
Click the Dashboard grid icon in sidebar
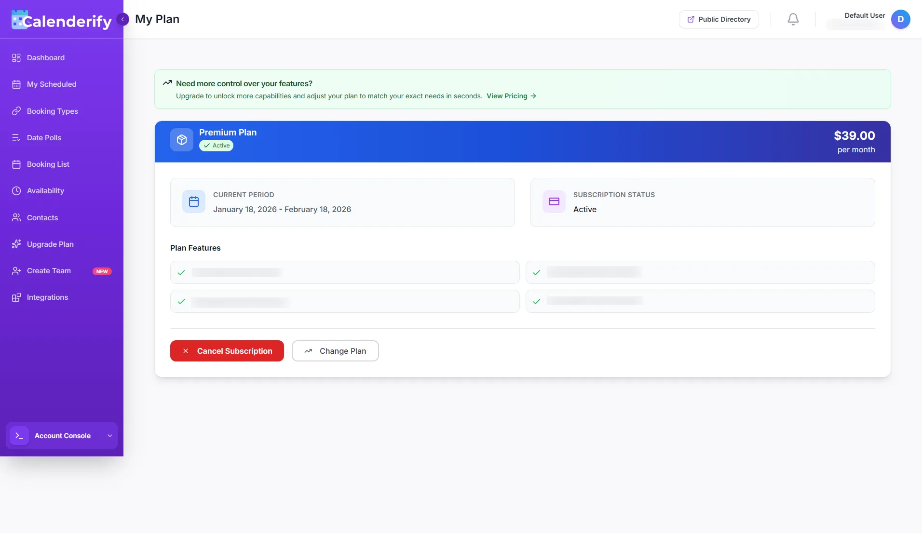[16, 58]
